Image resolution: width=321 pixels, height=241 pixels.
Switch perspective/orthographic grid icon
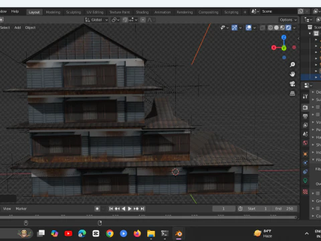tap(292, 93)
